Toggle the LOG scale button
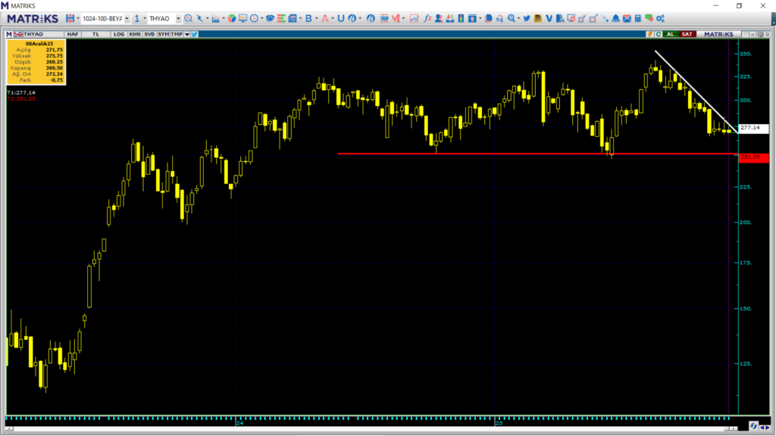 (x=119, y=34)
